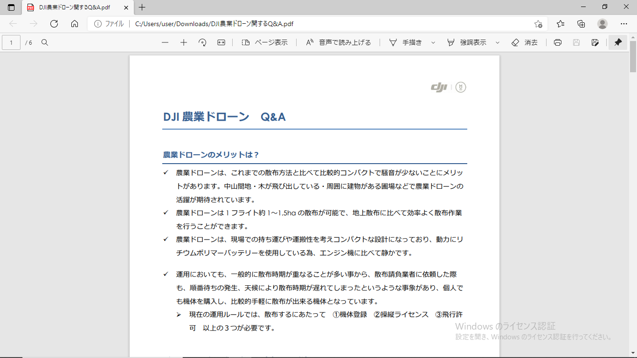Zoom in on the PDF
This screenshot has height=358, width=637.
[x=184, y=42]
